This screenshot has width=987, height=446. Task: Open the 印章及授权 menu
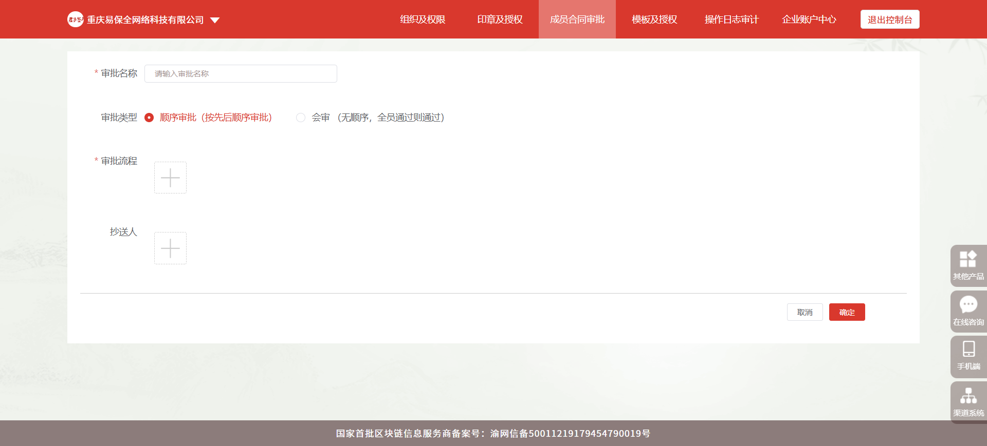500,20
